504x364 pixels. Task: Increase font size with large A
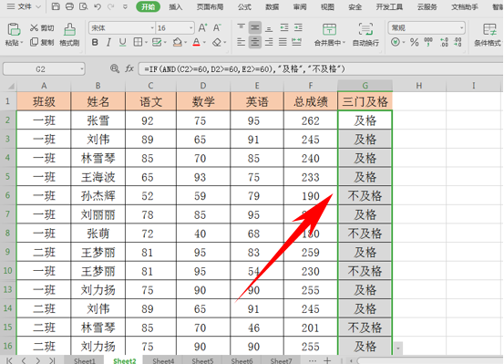point(202,28)
